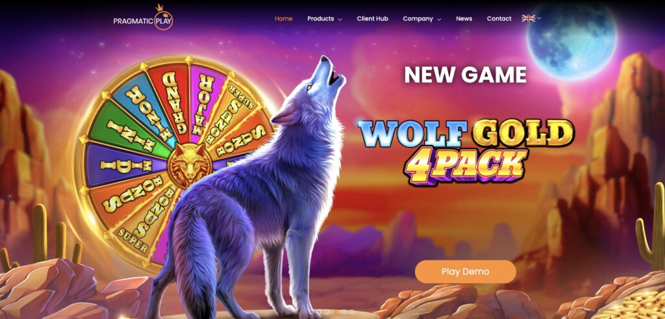665x319 pixels.
Task: Go to the Home menu item
Action: pyautogui.click(x=283, y=19)
